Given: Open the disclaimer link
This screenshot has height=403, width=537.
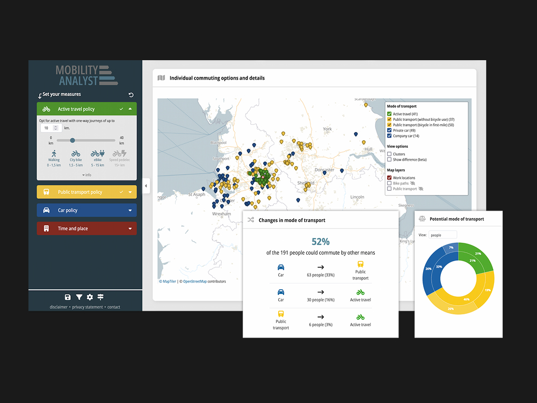Looking at the screenshot, I should click(x=58, y=307).
